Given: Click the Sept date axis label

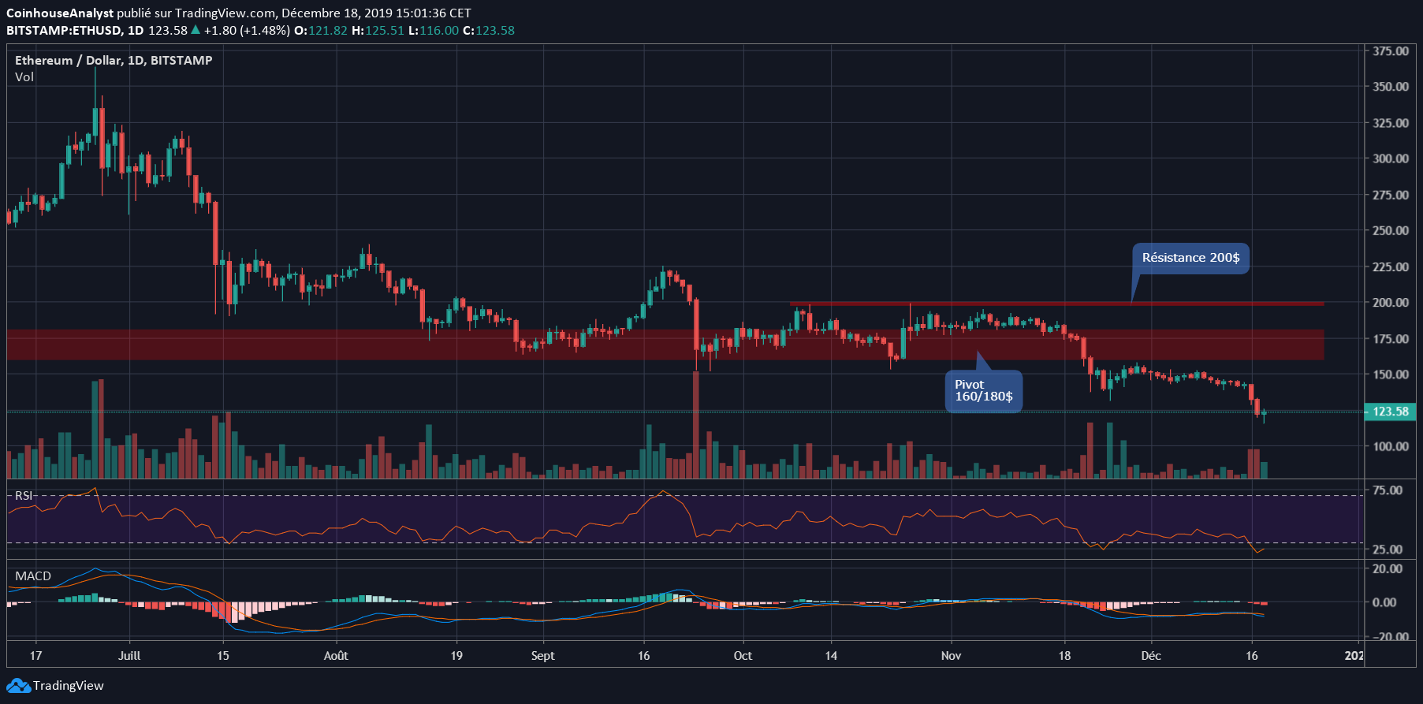Looking at the screenshot, I should (542, 656).
